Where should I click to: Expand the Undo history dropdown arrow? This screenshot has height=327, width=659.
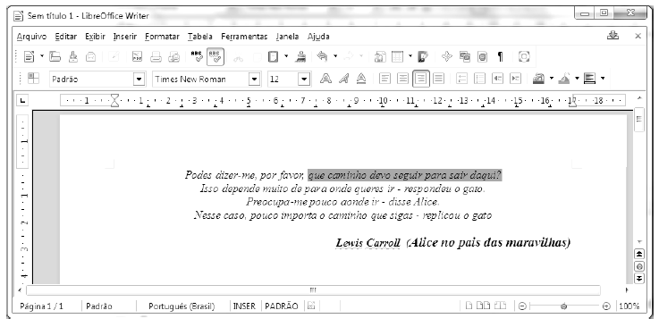tap(335, 56)
